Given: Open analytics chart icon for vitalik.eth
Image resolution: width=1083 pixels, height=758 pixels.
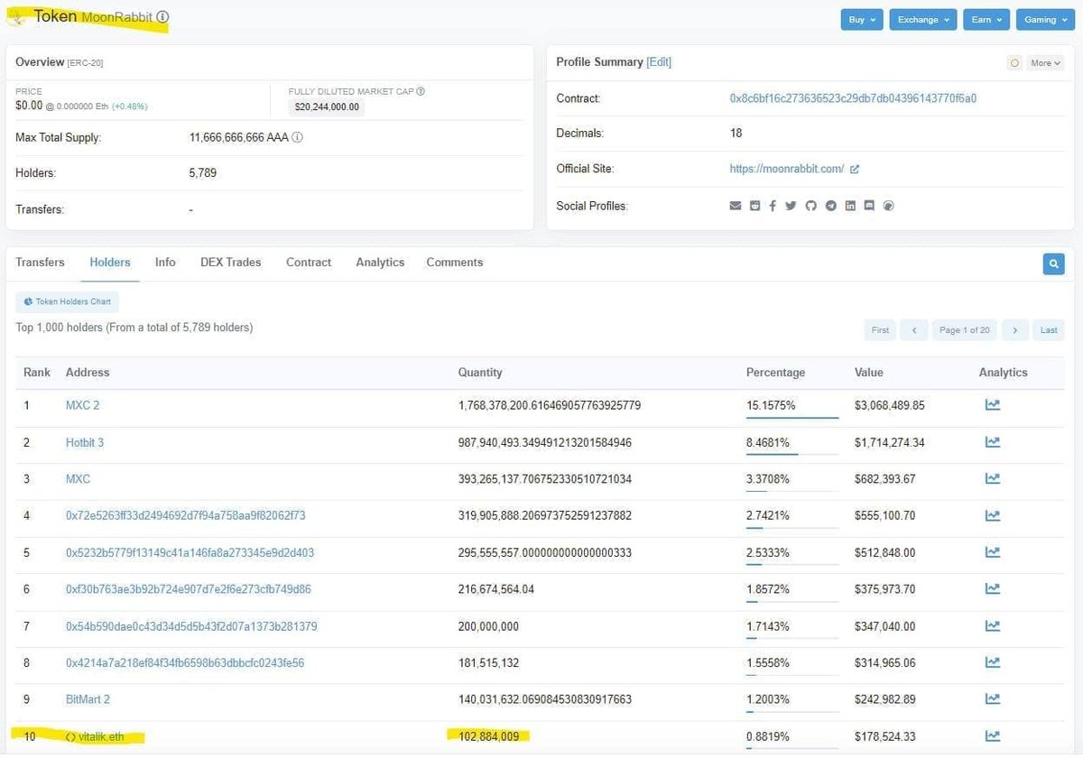Looking at the screenshot, I should point(992,736).
